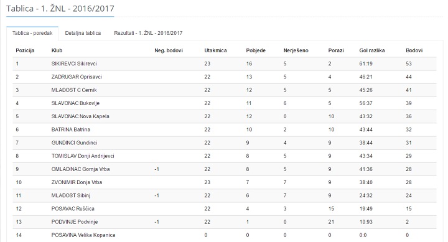The width and height of the screenshot is (448, 242).
Task: Open TOMISLAV Donji Andrijevci entry
Action: click(x=83, y=156)
